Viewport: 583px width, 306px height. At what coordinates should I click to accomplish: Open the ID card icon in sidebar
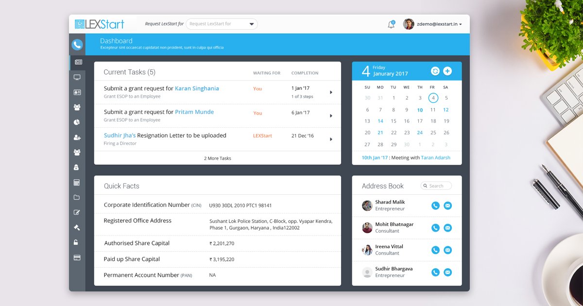click(77, 92)
